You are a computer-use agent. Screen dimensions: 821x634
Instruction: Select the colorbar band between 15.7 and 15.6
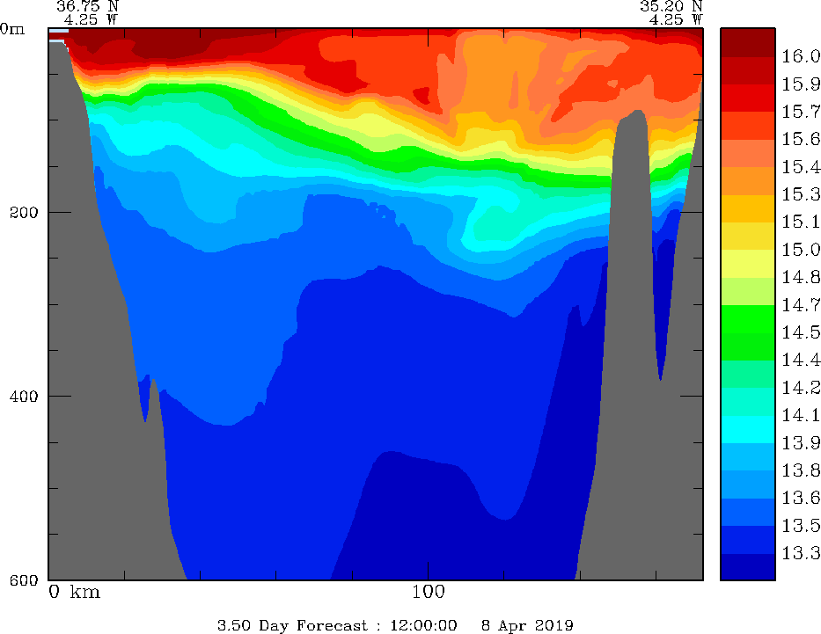[x=748, y=126]
